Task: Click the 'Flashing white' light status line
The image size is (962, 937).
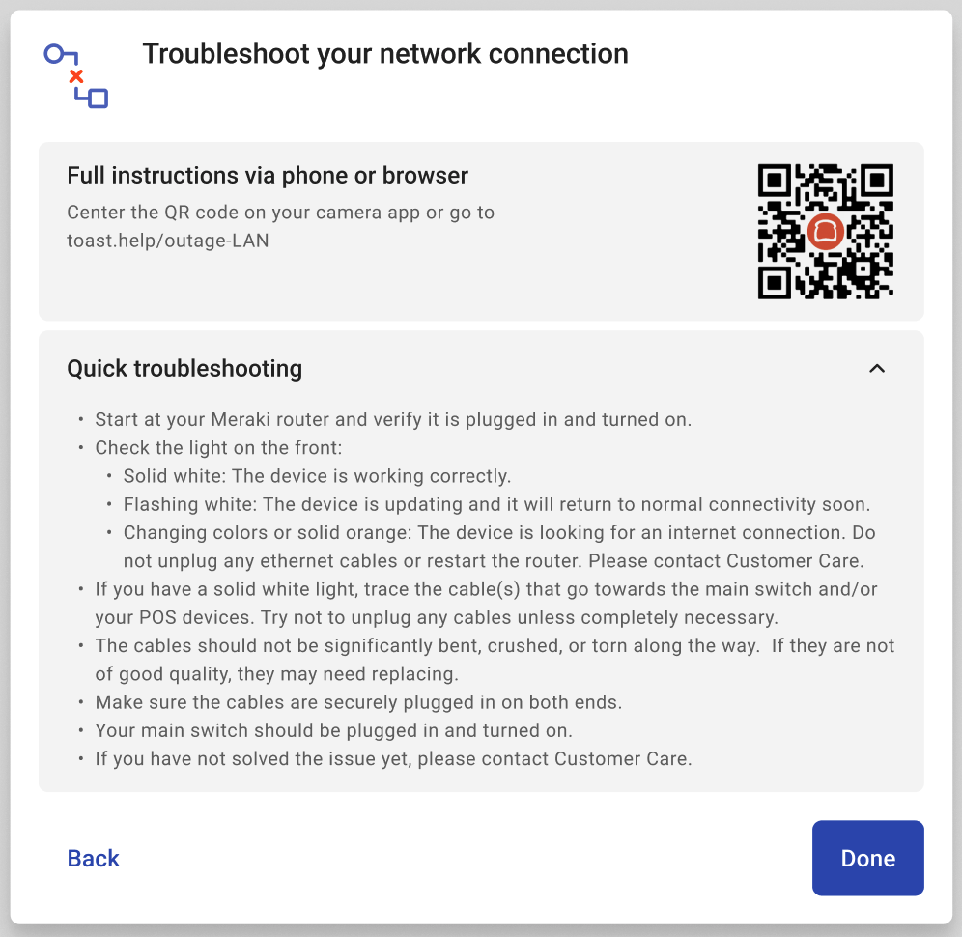Action: coord(496,504)
